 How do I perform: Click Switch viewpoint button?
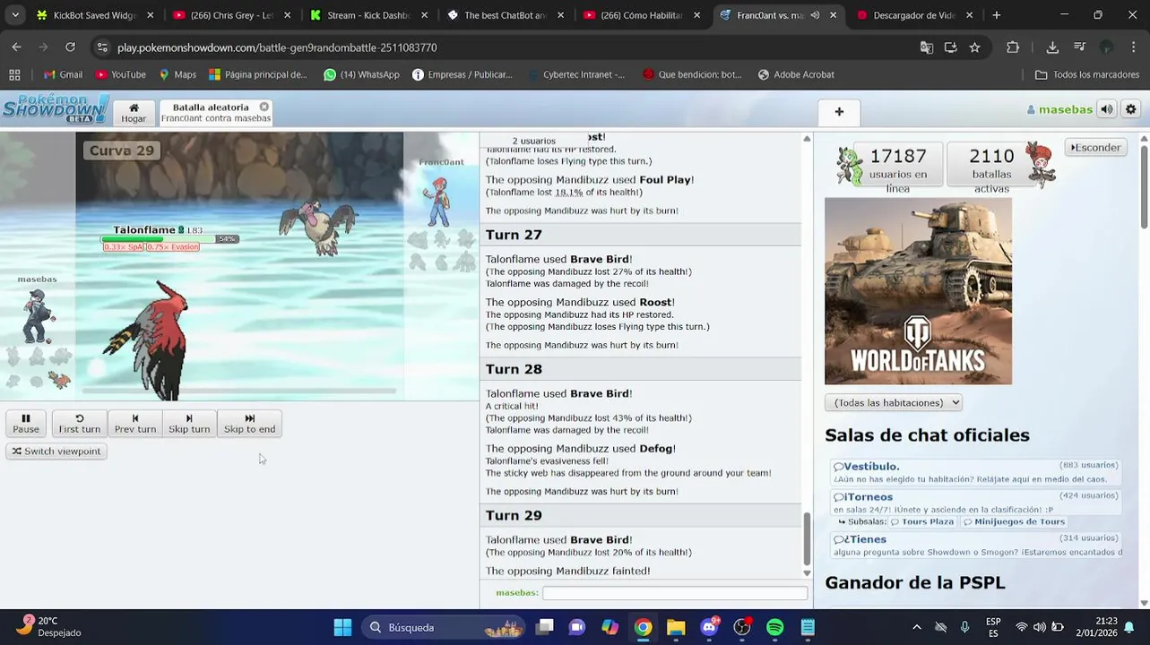(x=56, y=451)
